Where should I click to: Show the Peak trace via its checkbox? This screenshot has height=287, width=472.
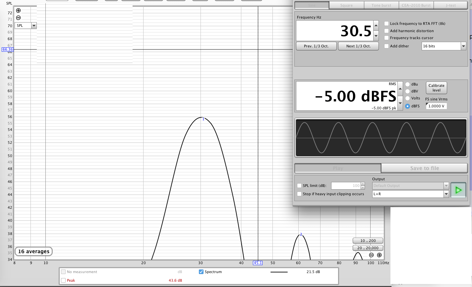pyautogui.click(x=63, y=280)
